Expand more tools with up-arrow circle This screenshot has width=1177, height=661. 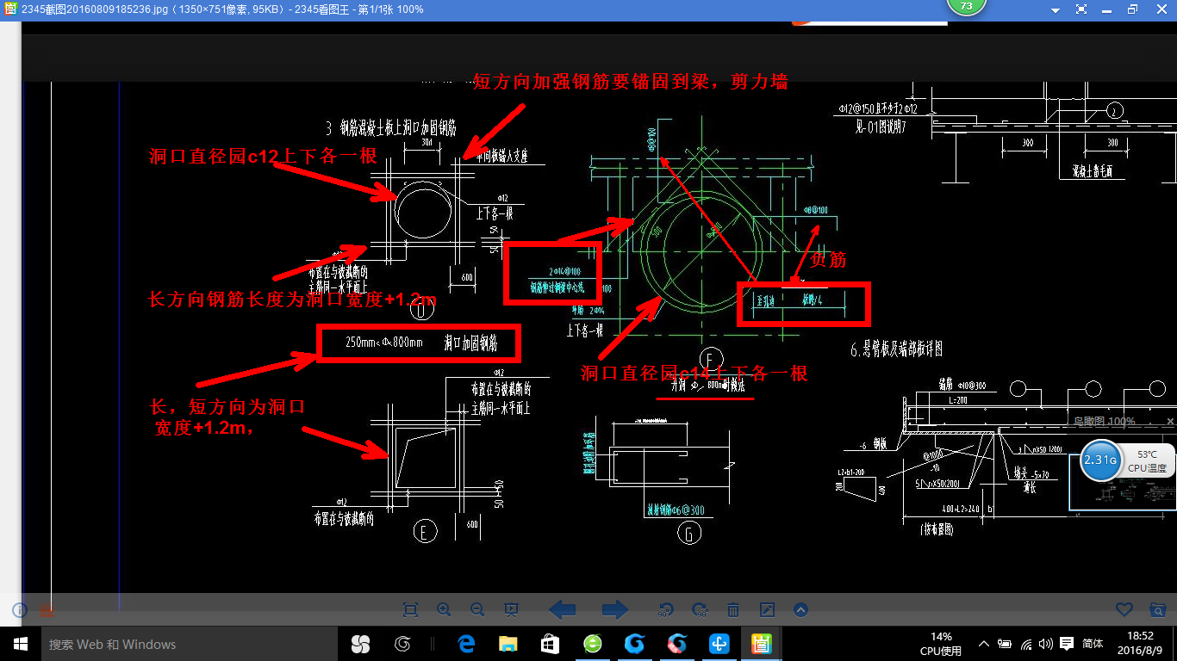(800, 610)
